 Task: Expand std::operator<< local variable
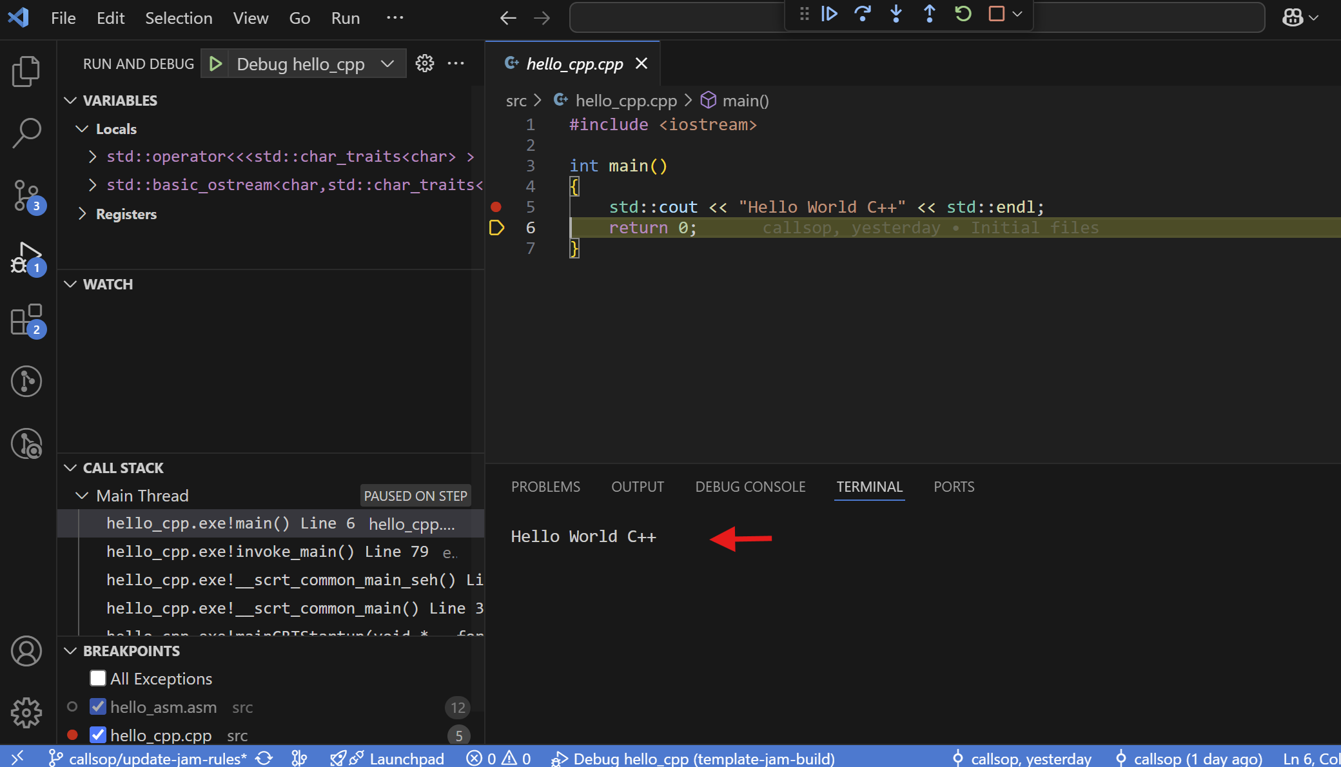click(x=92, y=157)
